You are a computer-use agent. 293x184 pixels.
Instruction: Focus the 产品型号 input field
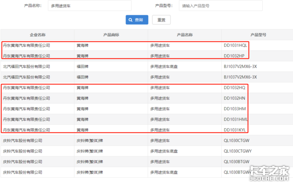tap(221, 6)
